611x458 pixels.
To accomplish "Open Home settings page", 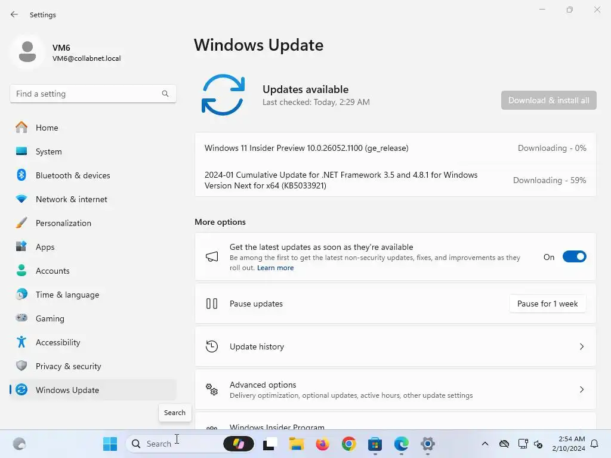I will [x=92, y=128].
